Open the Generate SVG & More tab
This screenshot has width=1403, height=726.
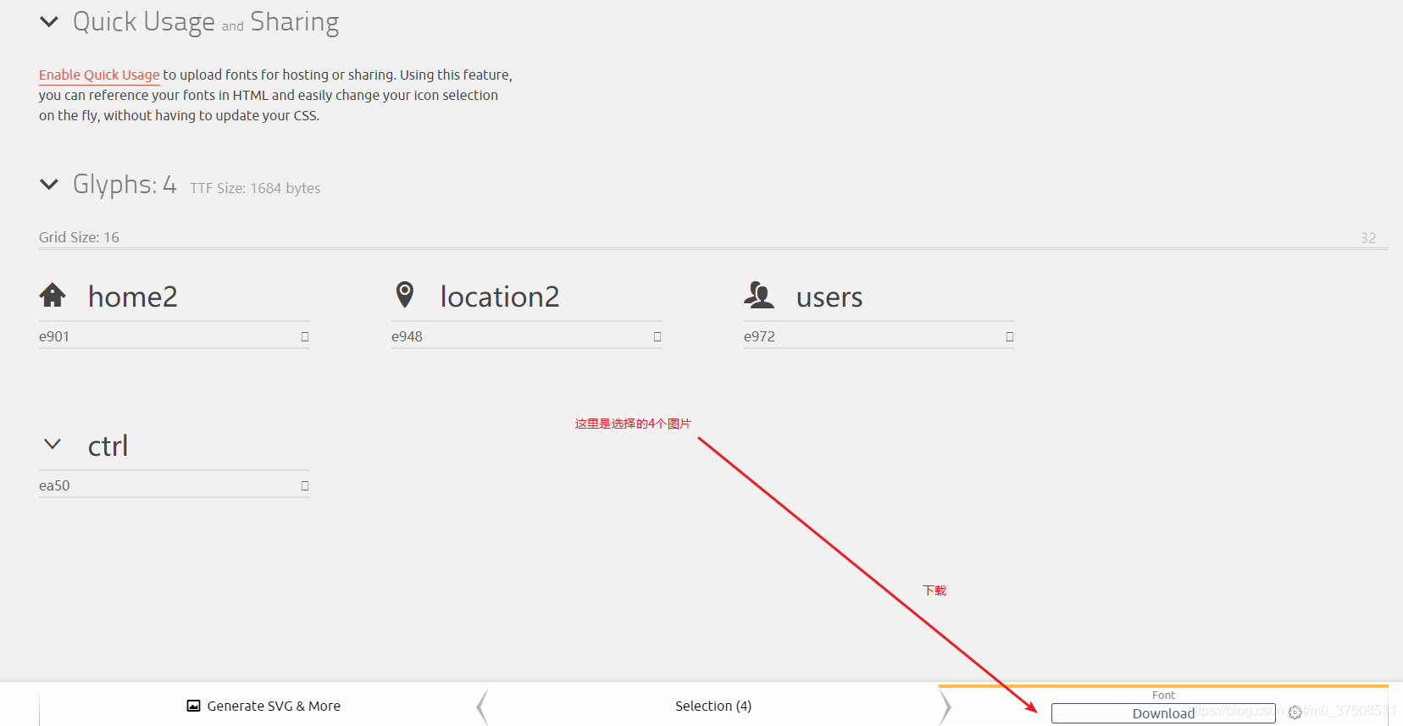263,706
